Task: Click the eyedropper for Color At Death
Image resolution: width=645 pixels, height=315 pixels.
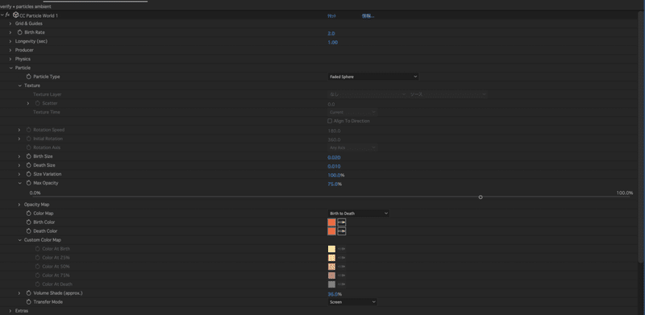Action: 341,284
